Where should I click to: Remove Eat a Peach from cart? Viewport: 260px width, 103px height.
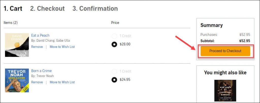click(37, 47)
